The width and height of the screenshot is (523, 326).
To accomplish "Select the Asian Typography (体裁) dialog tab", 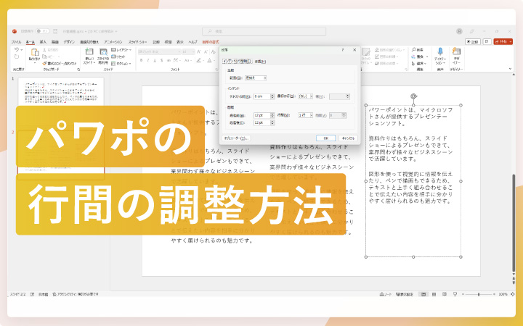I will pyautogui.click(x=260, y=62).
